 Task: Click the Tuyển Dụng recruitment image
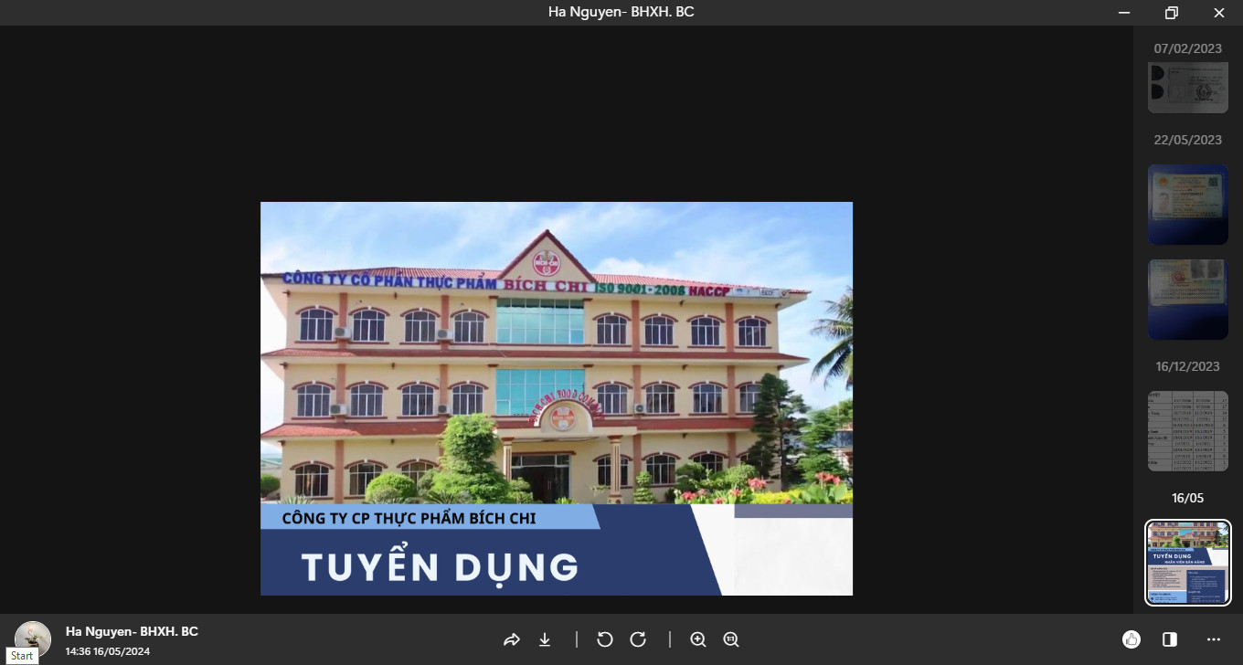[x=556, y=397]
